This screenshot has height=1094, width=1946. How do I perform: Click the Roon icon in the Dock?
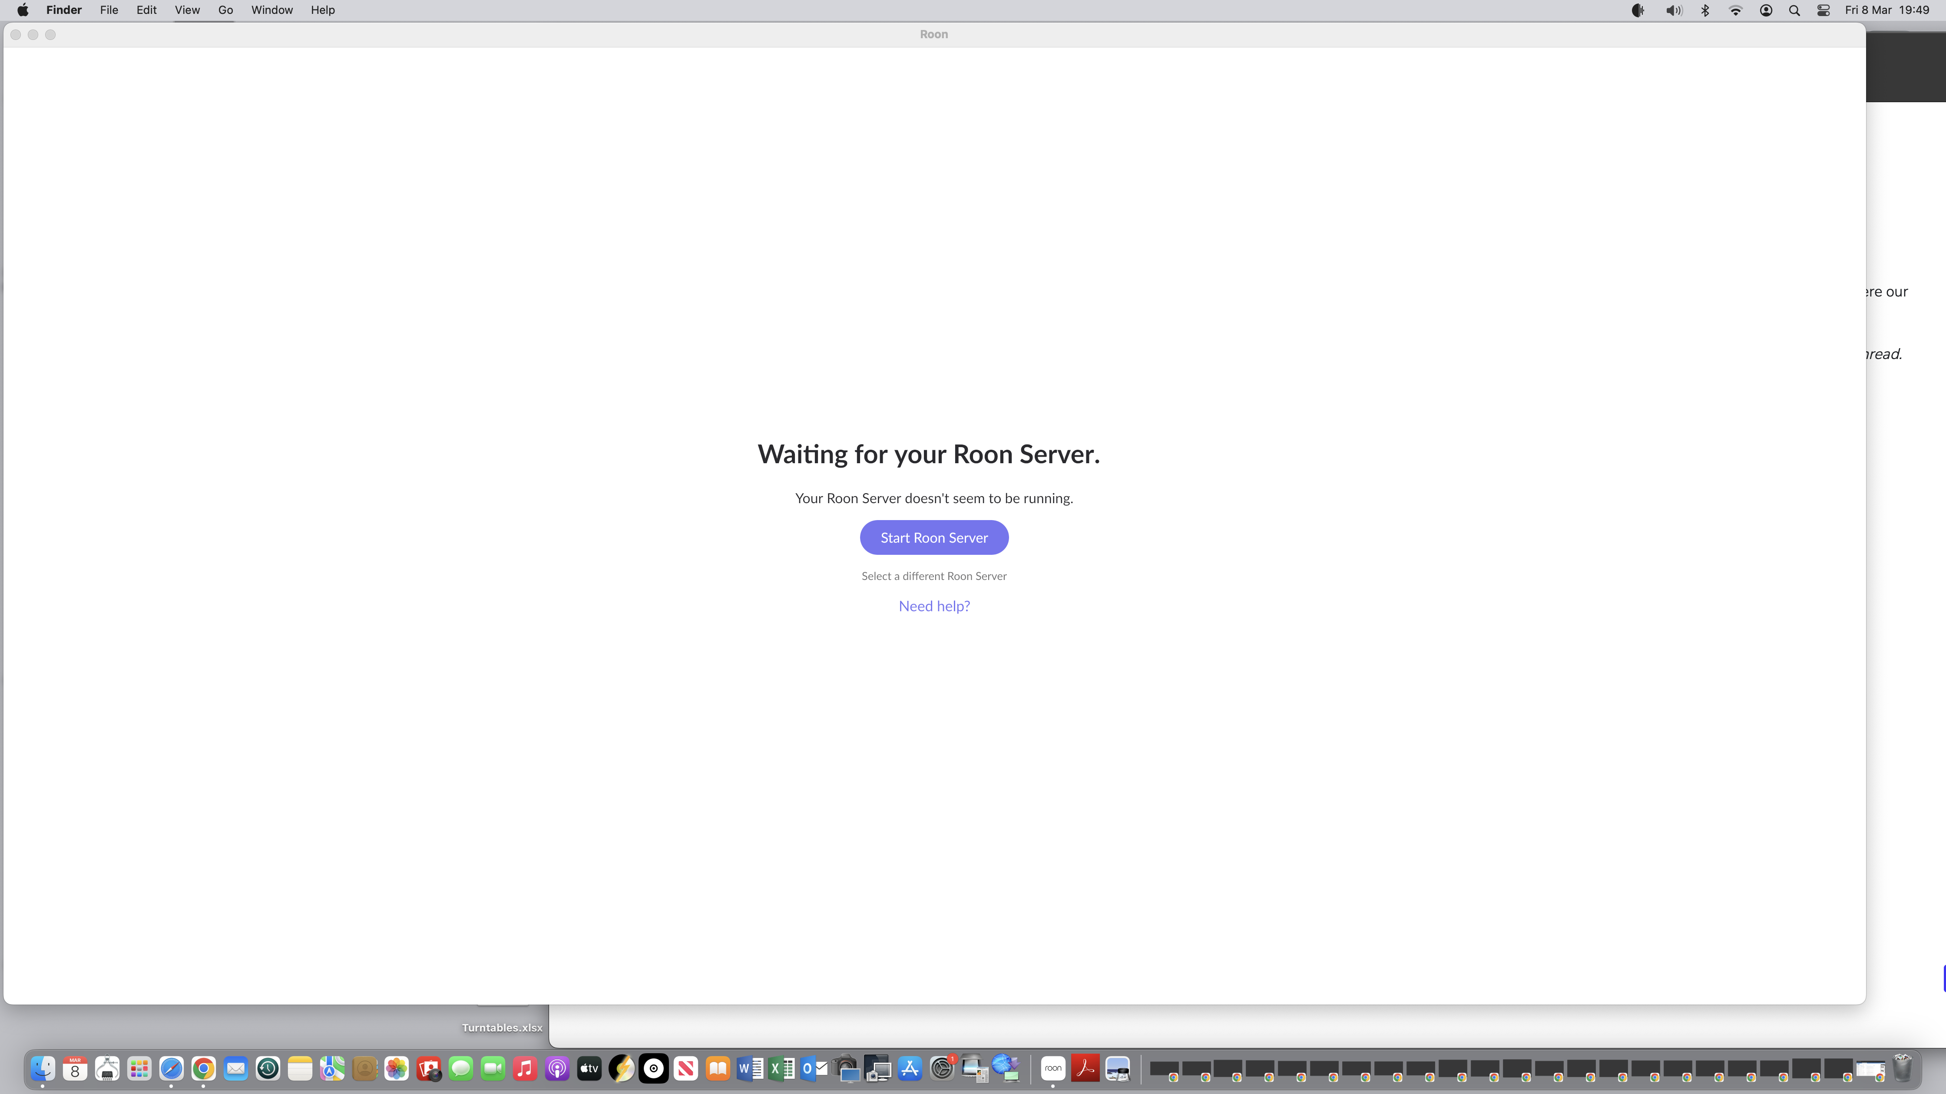point(1053,1069)
